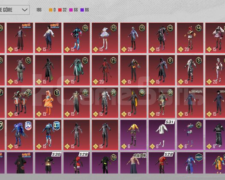
Task: Filter by the pink rarity swatch showing 66
Action: (73, 10)
